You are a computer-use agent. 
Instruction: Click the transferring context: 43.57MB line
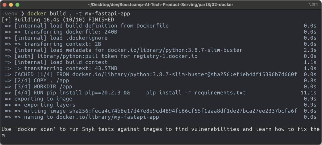(71, 68)
